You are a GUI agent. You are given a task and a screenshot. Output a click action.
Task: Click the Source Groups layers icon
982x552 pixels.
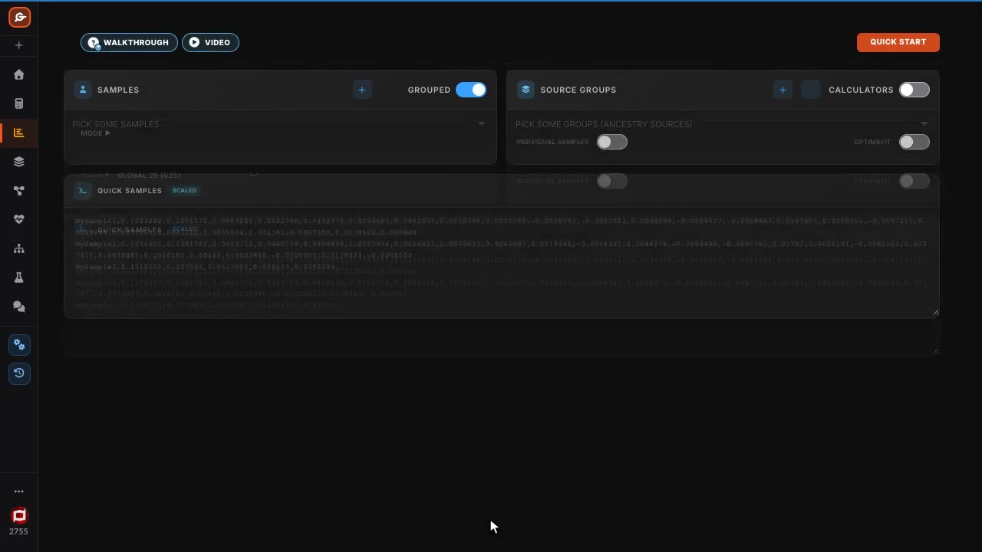(526, 90)
